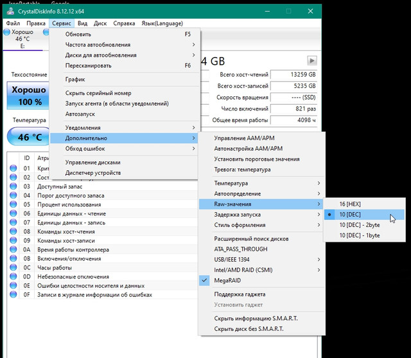Click the 46 °C temperature button

click(28, 136)
